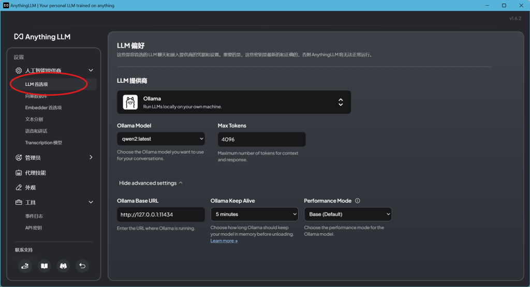
Task: Open 代理技能 menu item
Action: point(36,173)
